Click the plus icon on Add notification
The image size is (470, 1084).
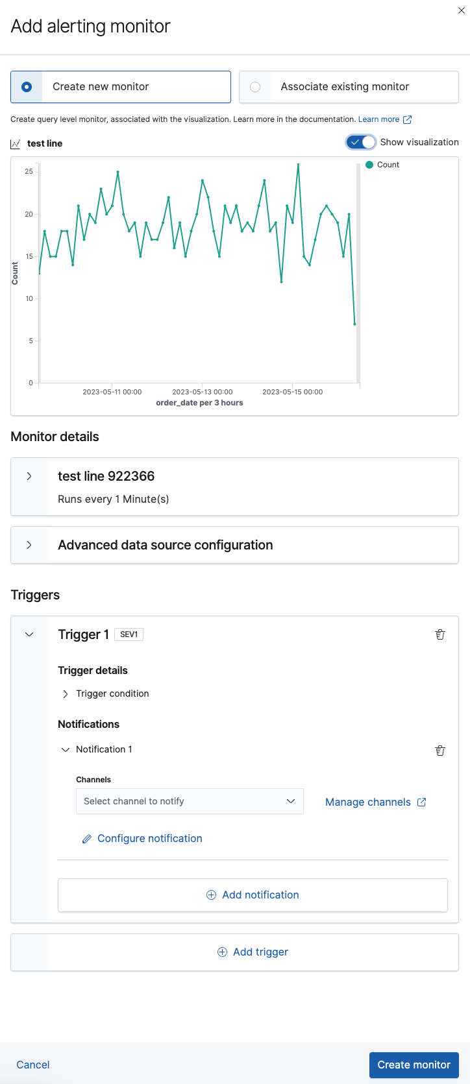(211, 894)
